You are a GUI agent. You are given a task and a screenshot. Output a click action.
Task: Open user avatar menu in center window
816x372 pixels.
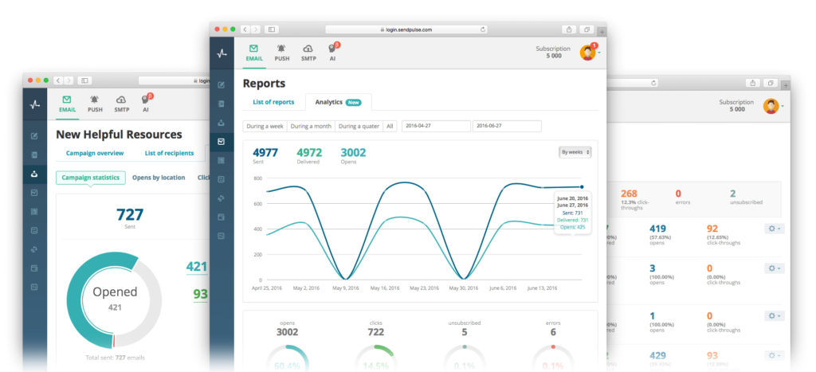point(589,53)
